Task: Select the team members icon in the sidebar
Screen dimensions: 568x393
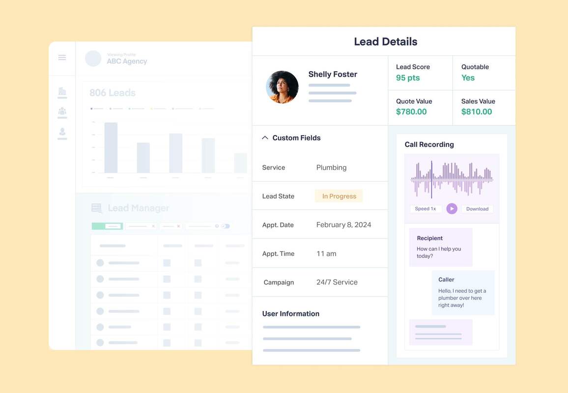Action: click(62, 112)
